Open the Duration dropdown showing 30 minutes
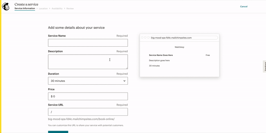The height and width of the screenshot is (133, 266). click(88, 81)
